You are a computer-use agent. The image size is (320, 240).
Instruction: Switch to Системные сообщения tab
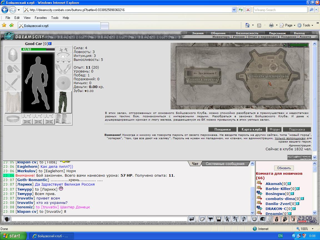pyautogui.click(x=225, y=164)
